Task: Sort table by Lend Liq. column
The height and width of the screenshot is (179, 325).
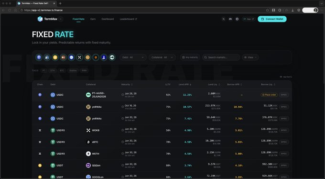Action: (x=214, y=85)
